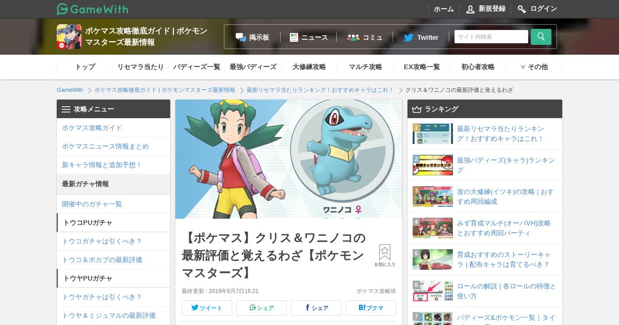Click the クリス＆ワニノコ article hero image
619x325 pixels.
pyautogui.click(x=289, y=159)
